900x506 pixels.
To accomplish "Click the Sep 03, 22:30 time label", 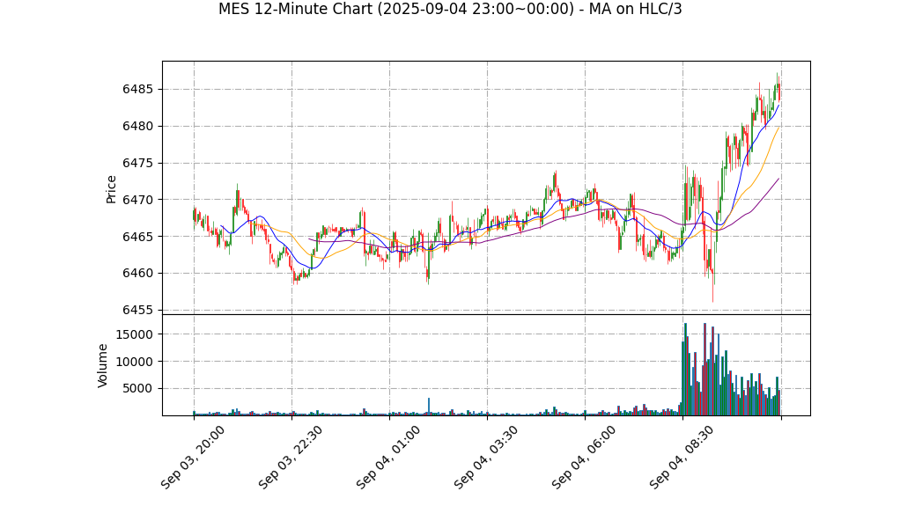I will [290, 458].
